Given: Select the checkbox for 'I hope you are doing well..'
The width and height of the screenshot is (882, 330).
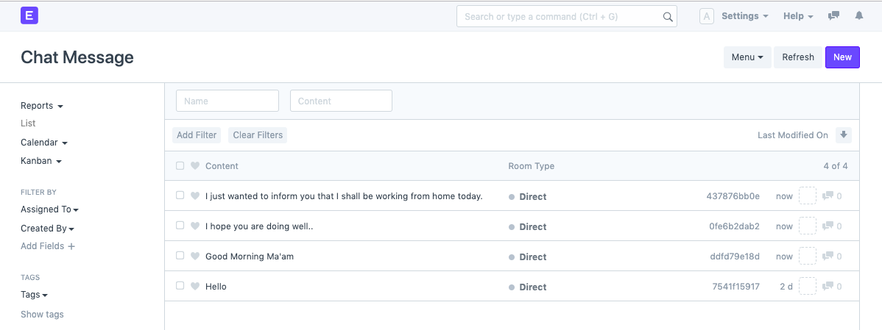Looking at the screenshot, I should pos(180,226).
